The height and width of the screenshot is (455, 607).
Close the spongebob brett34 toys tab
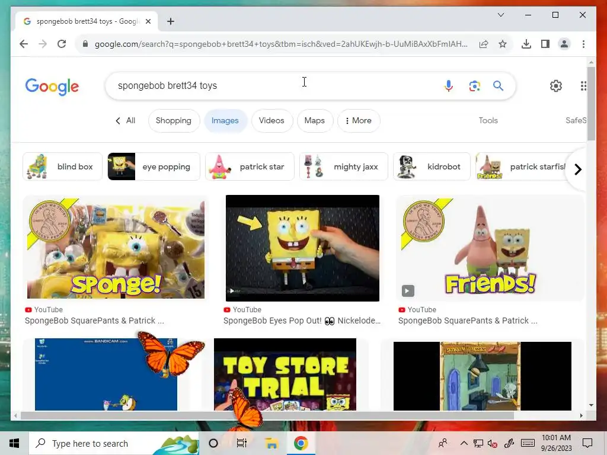pyautogui.click(x=148, y=21)
